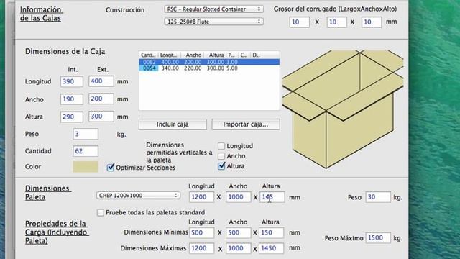
Task: Pick the box Color swatch
Action: [x=86, y=166]
